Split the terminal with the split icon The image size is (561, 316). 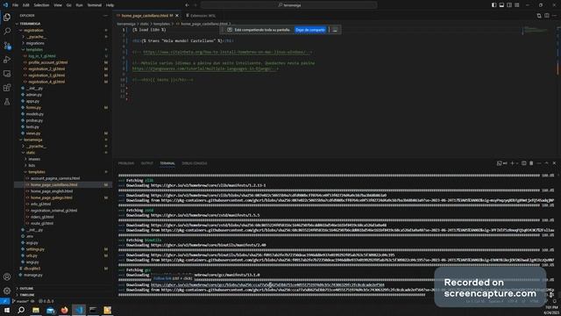(524, 163)
